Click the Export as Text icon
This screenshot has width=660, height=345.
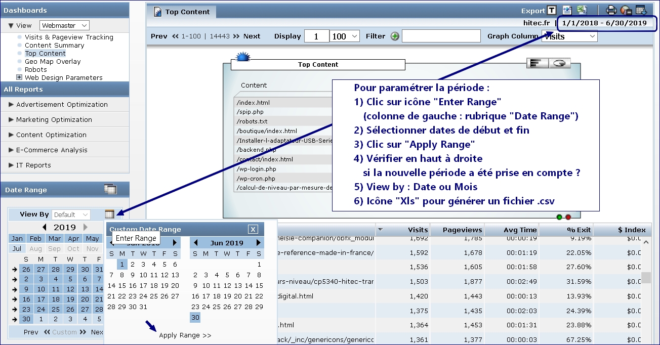552,10
